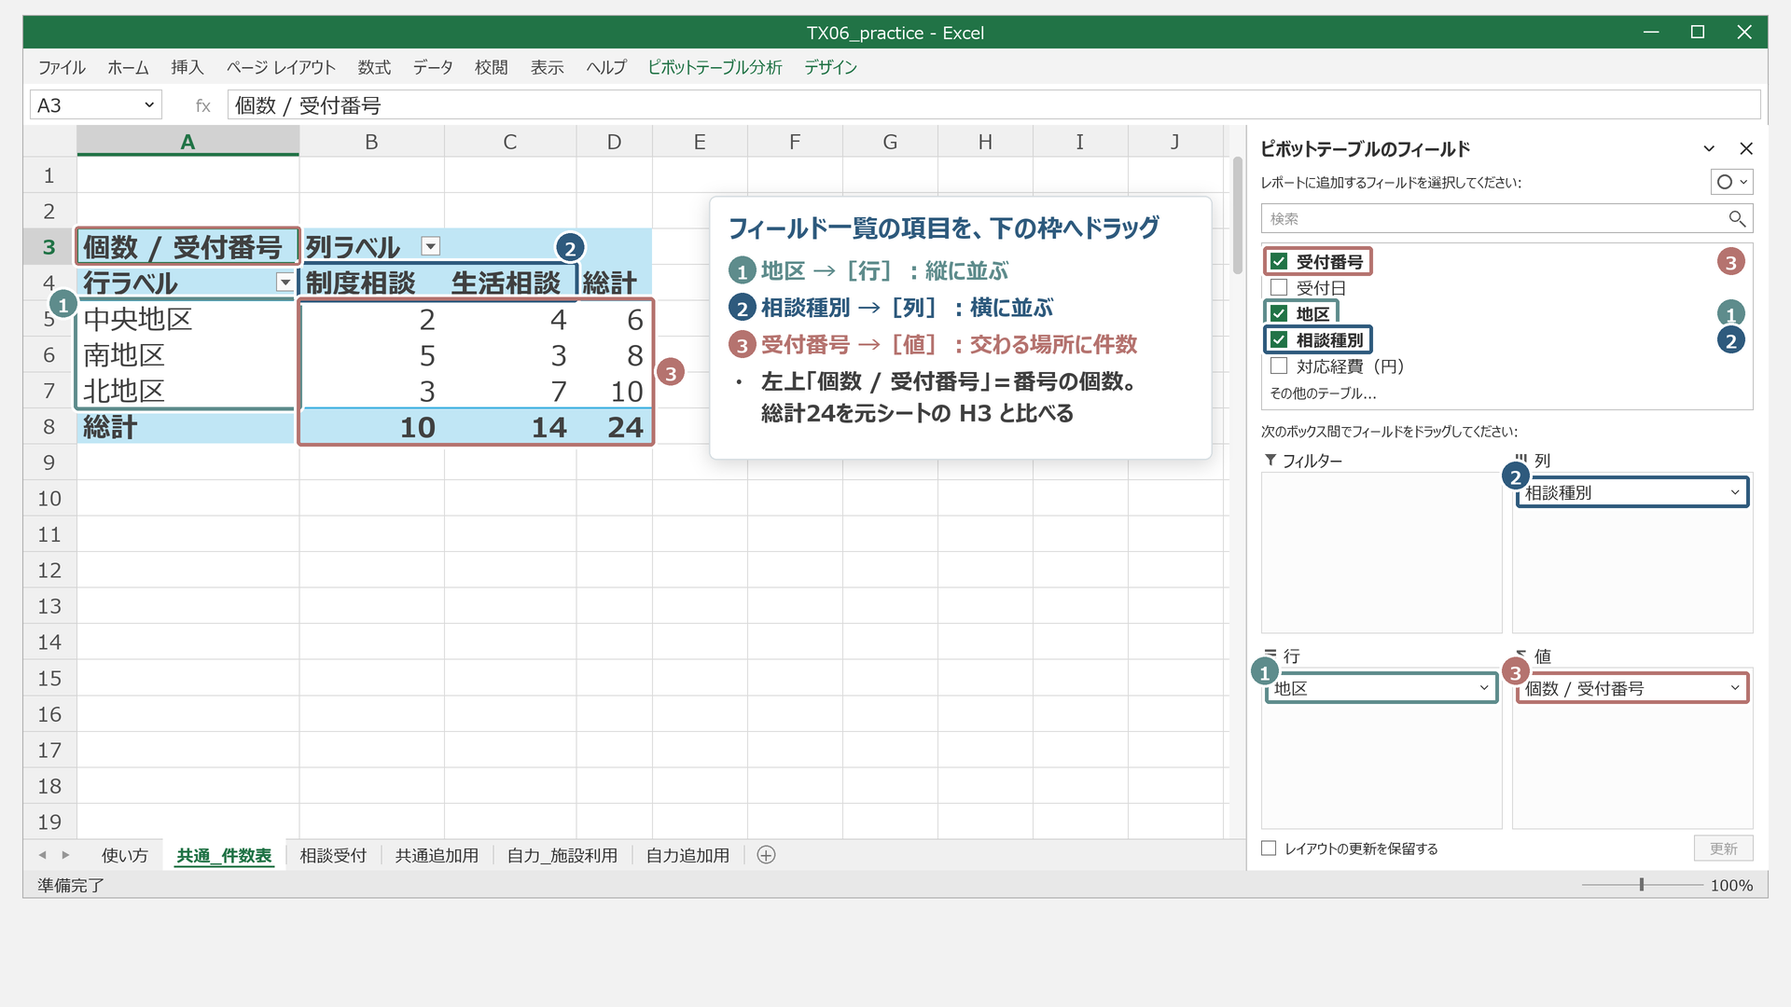1791x1007 pixels.
Task: Open the 列ラベル filter dropdown
Action: point(430,246)
